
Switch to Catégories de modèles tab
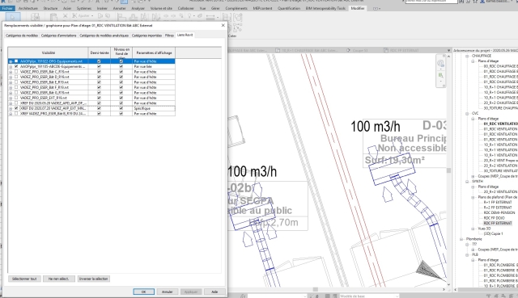(x=22, y=36)
